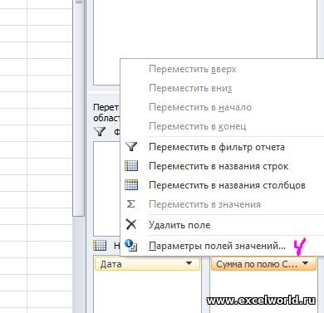324x313 pixels.
Task: Select Переместить в названия строк
Action: (x=218, y=166)
